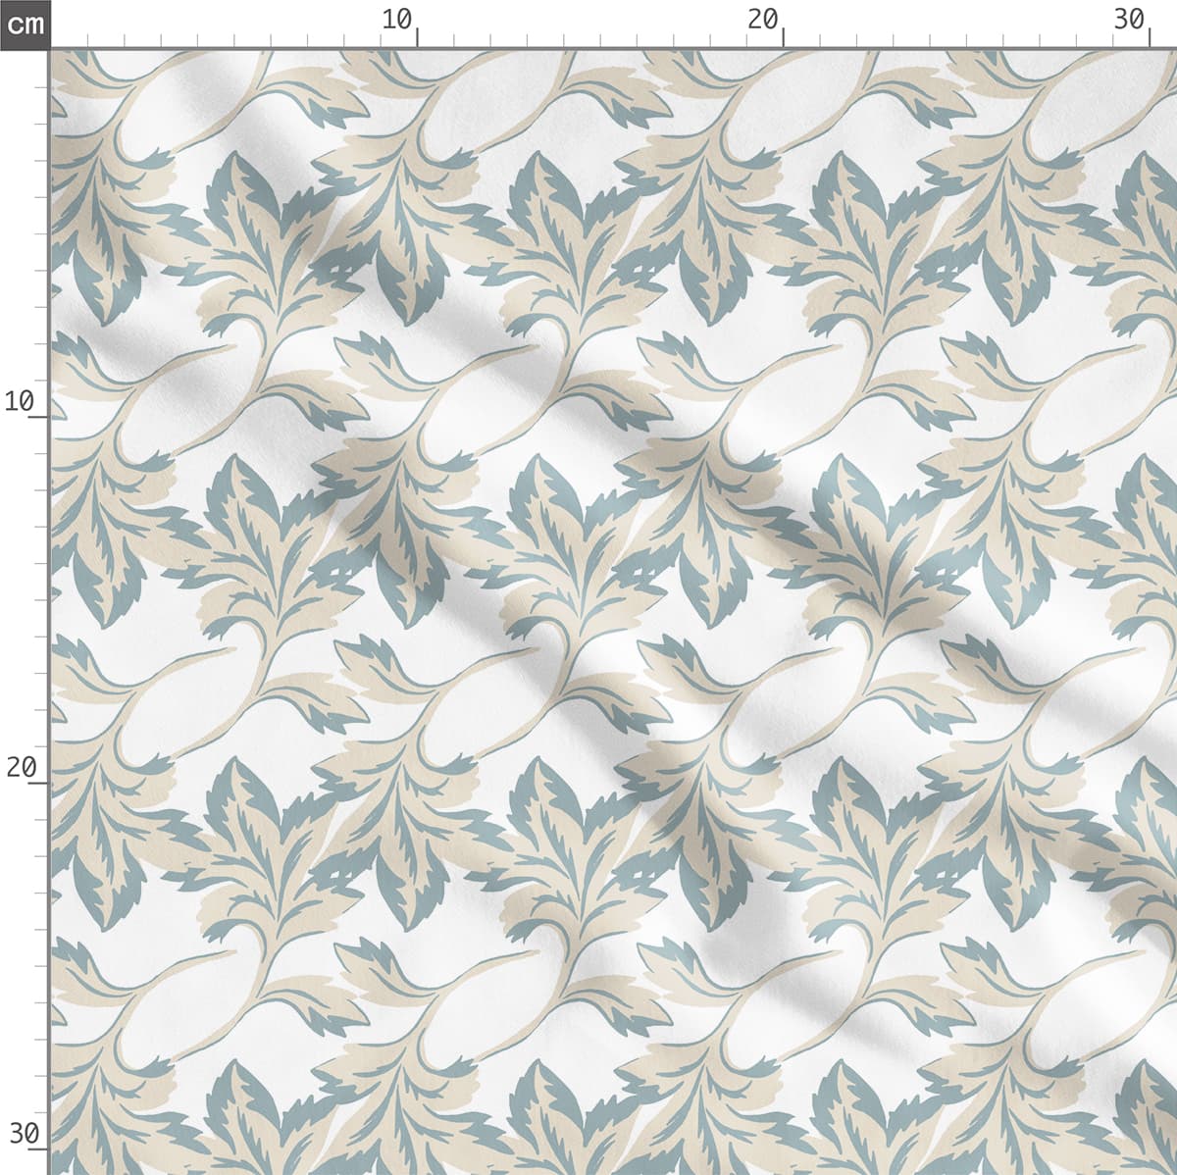
Task: Click the 20 cm tick on horizontal ruler
Action: click(x=783, y=39)
